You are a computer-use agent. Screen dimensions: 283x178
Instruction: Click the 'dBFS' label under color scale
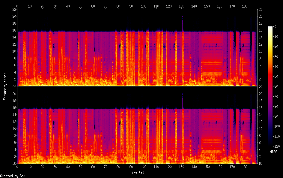click(273, 152)
